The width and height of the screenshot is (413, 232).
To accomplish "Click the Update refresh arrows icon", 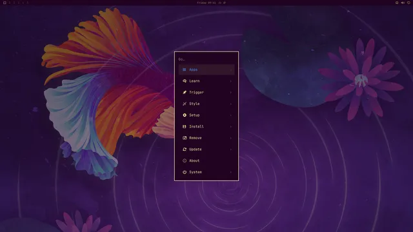I will (x=185, y=149).
